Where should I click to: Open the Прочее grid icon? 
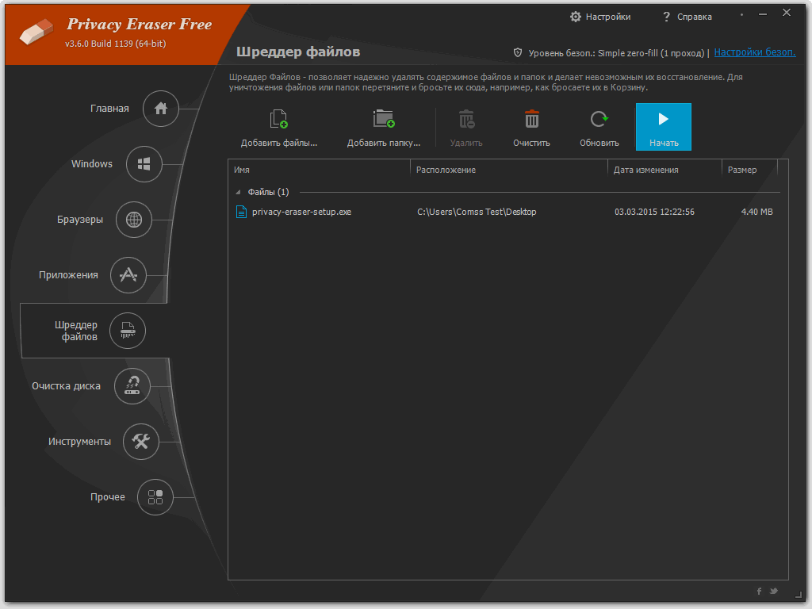point(155,497)
